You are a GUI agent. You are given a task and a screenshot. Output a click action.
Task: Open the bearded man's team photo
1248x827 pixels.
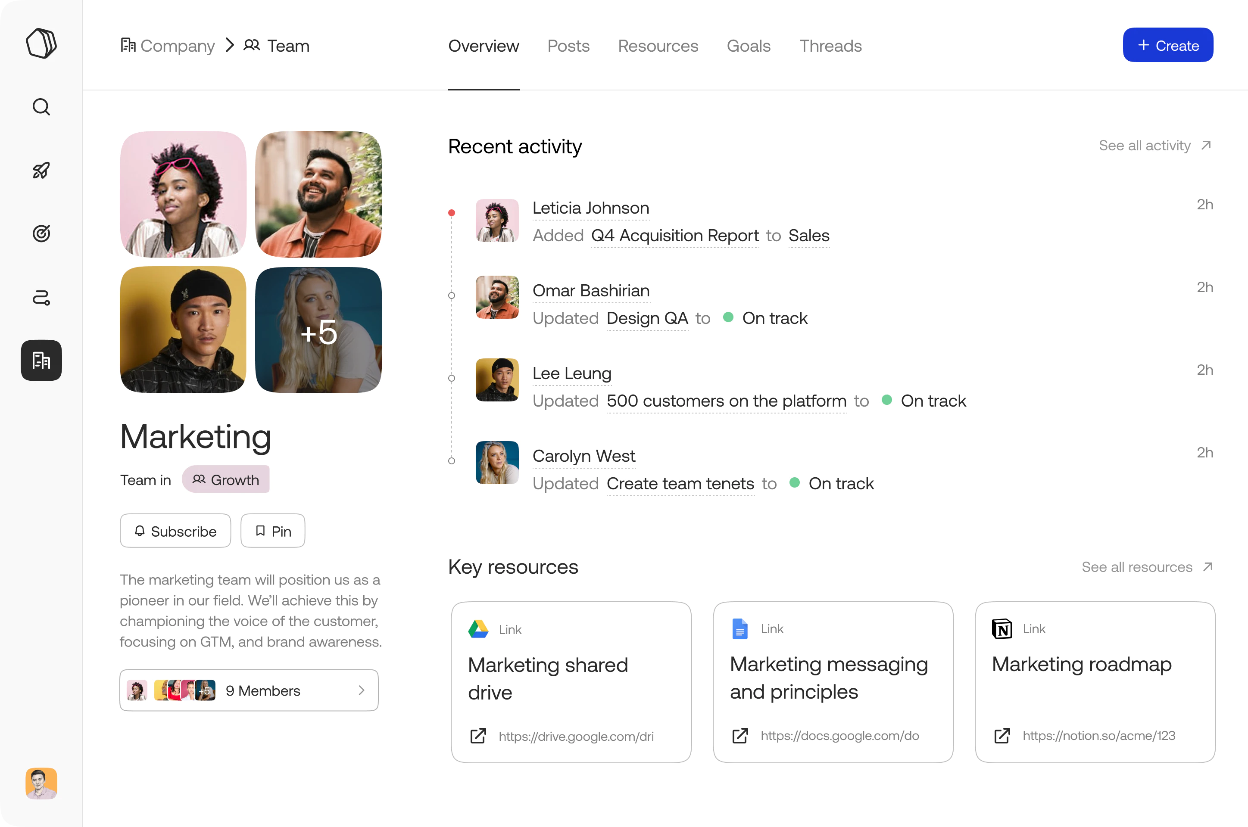(x=318, y=194)
